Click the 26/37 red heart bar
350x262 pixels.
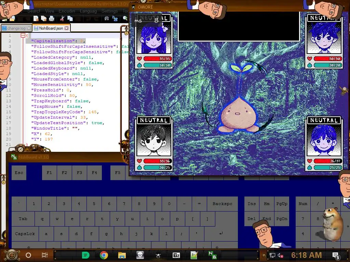coord(327,161)
